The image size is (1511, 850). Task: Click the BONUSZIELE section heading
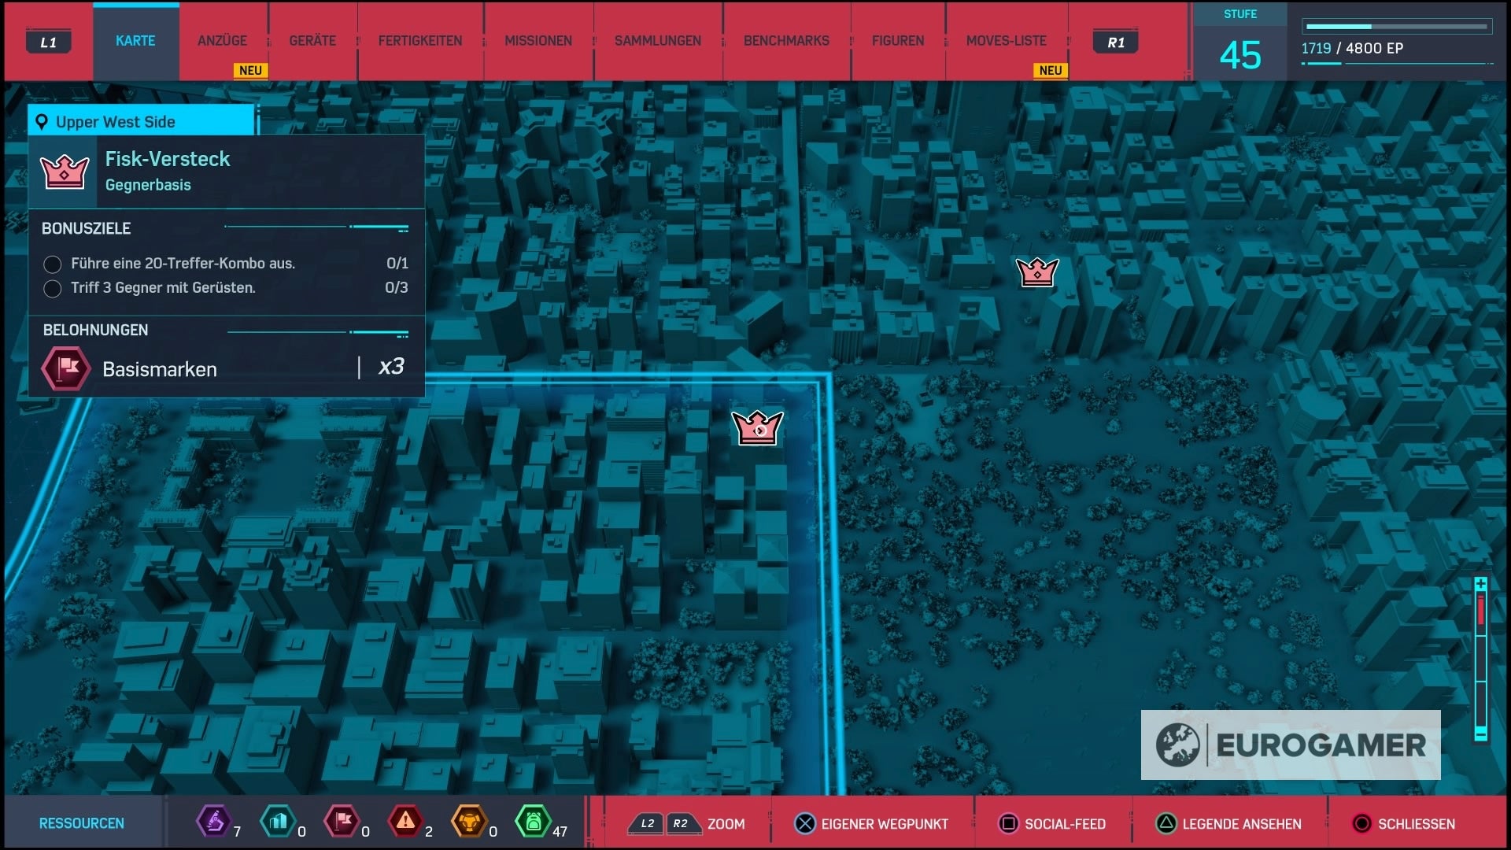(86, 228)
